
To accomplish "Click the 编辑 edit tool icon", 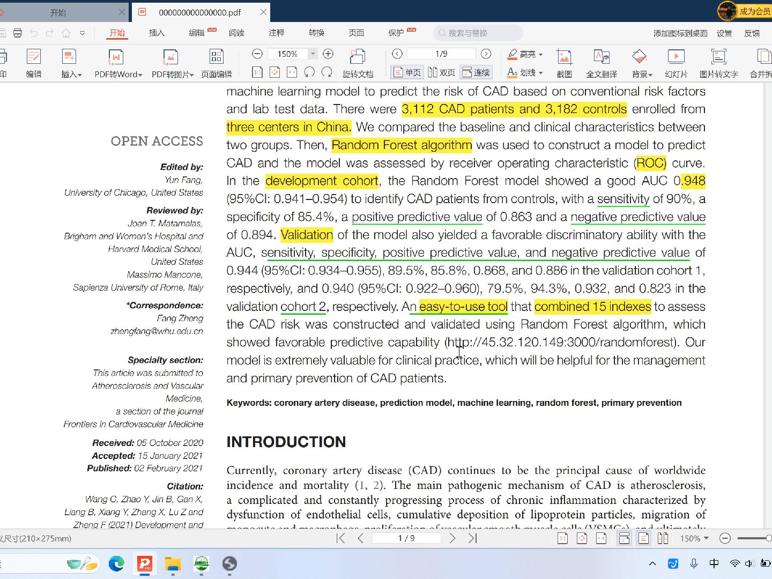I will pos(34,63).
